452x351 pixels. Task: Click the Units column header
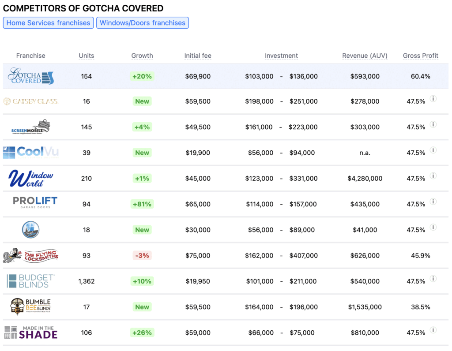coord(87,56)
